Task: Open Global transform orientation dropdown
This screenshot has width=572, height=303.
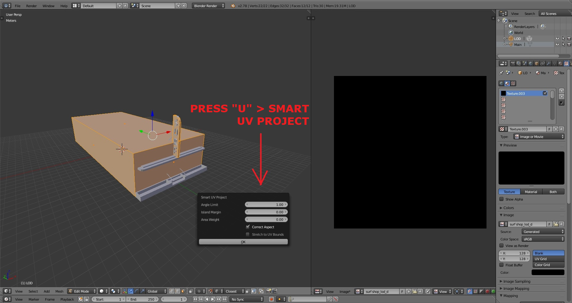Action: pyautogui.click(x=156, y=291)
